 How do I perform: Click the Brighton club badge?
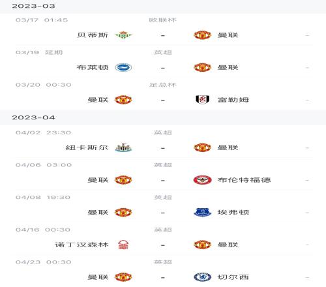pyautogui.click(x=123, y=67)
